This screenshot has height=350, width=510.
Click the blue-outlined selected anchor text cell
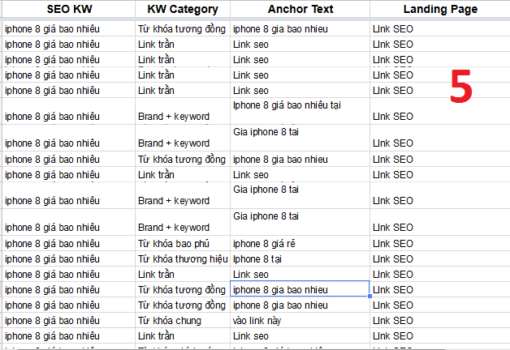300,289
